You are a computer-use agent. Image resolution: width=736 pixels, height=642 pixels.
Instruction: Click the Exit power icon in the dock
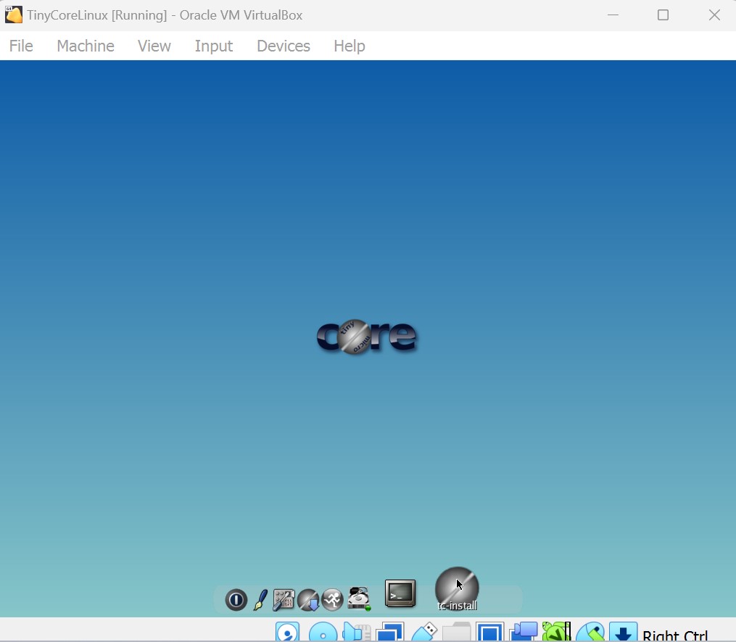[x=236, y=600]
